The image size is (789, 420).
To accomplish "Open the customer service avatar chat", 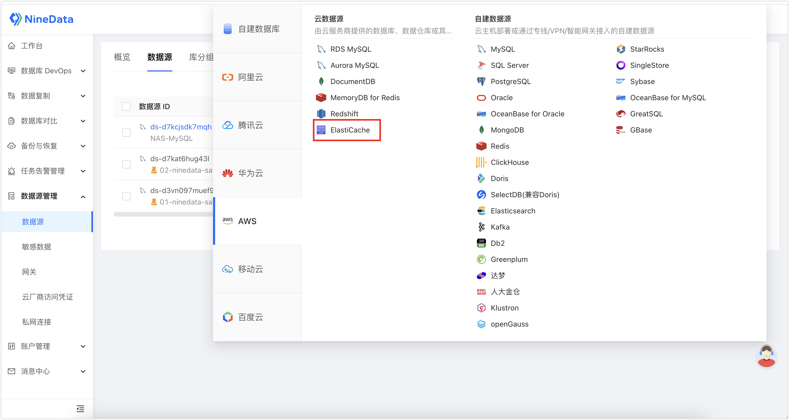I will (x=766, y=356).
